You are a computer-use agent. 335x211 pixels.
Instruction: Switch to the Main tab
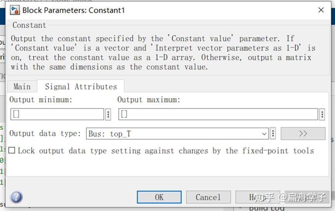point(22,87)
